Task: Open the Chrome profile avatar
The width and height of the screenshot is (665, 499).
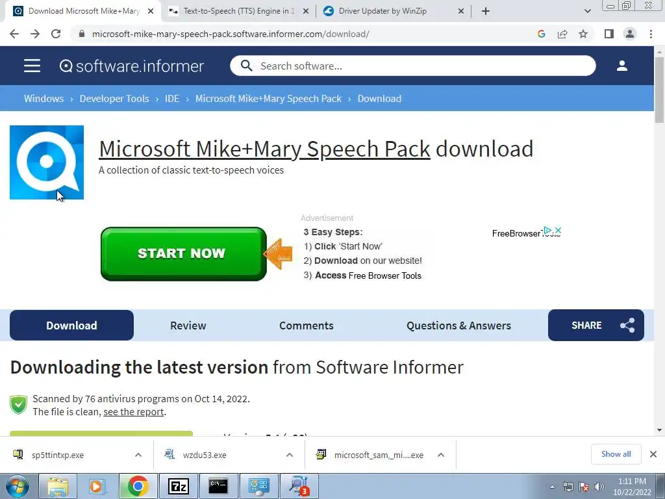Action: click(x=630, y=34)
